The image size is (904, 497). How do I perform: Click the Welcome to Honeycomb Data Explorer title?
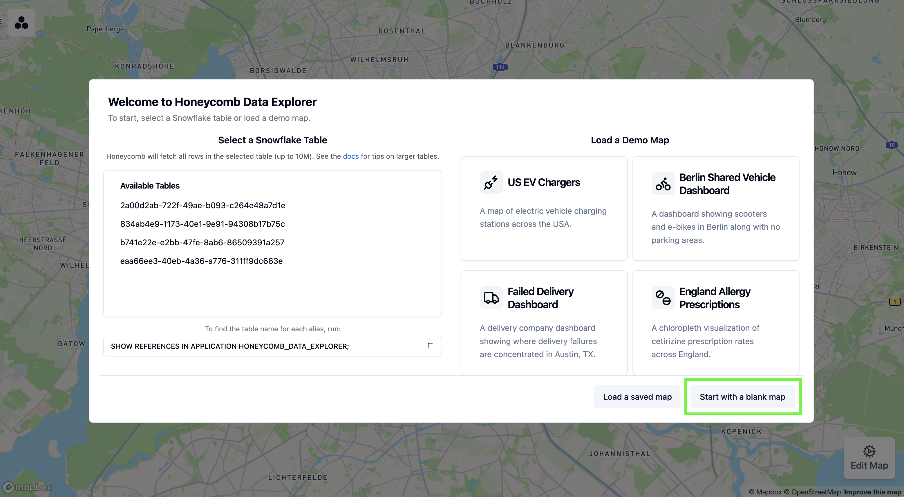pyautogui.click(x=212, y=102)
